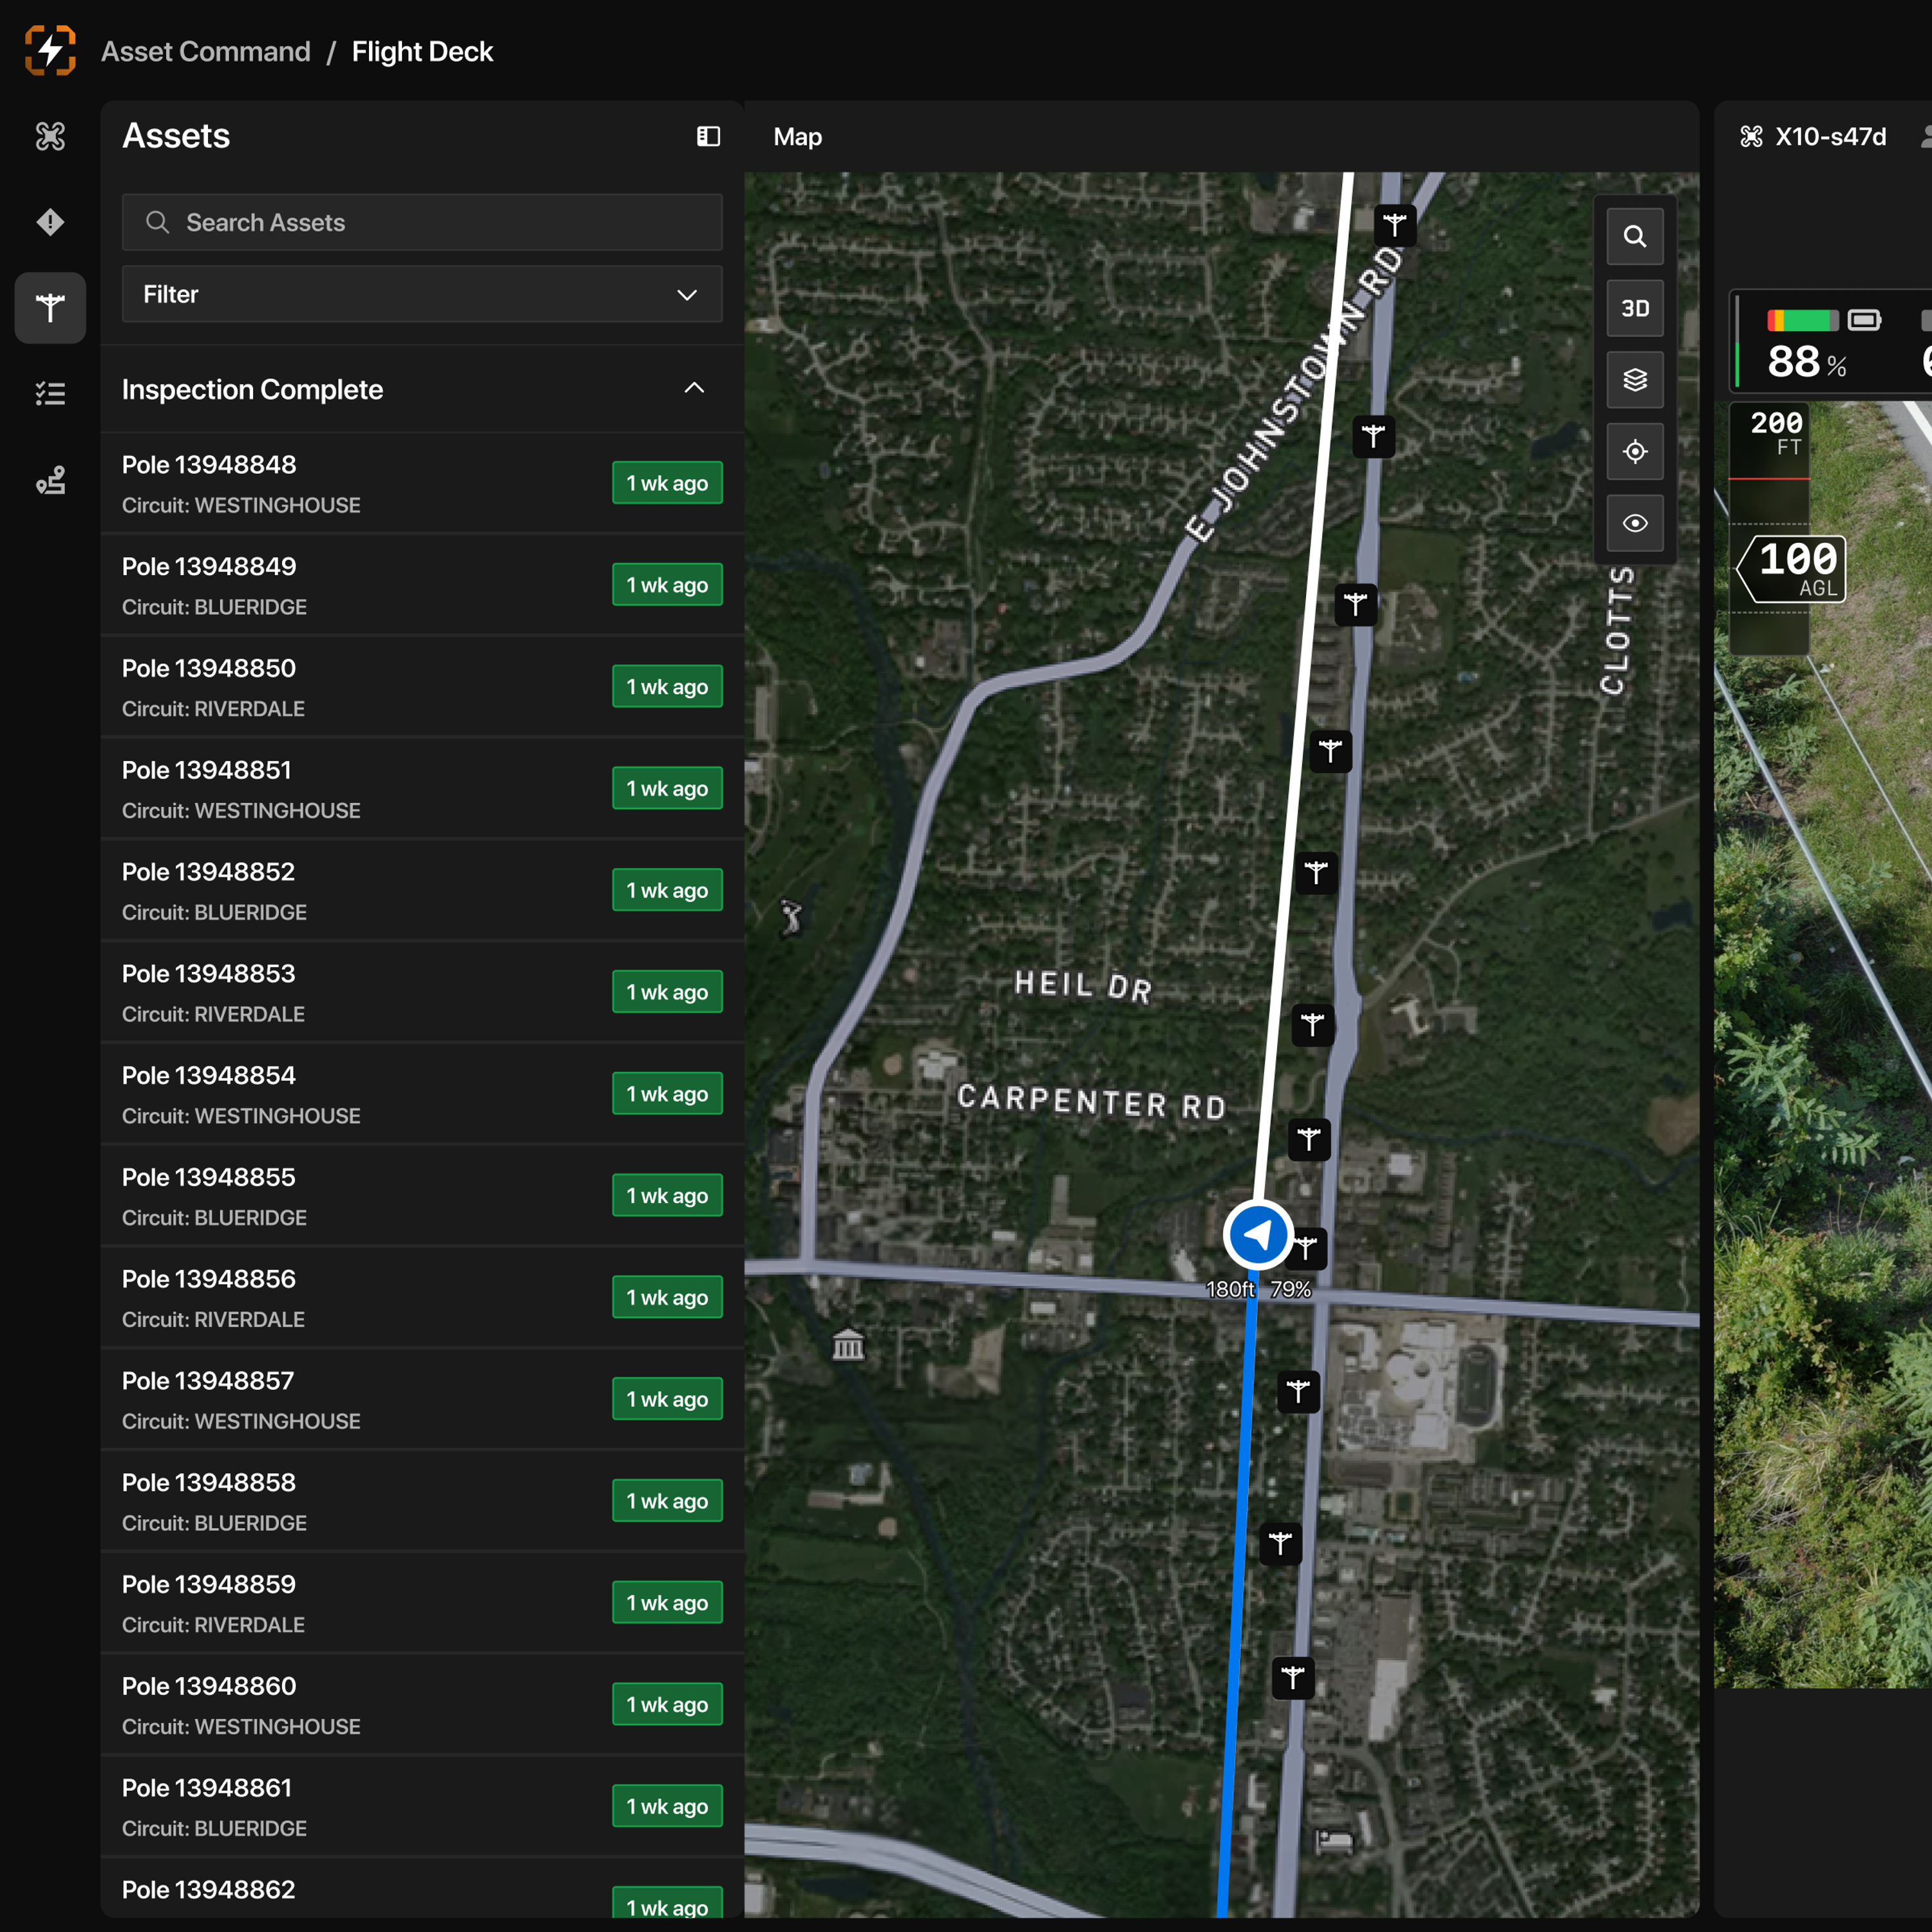Click 1 wk ago badge for Pole 13948857
This screenshot has width=1932, height=1932.
click(667, 1399)
